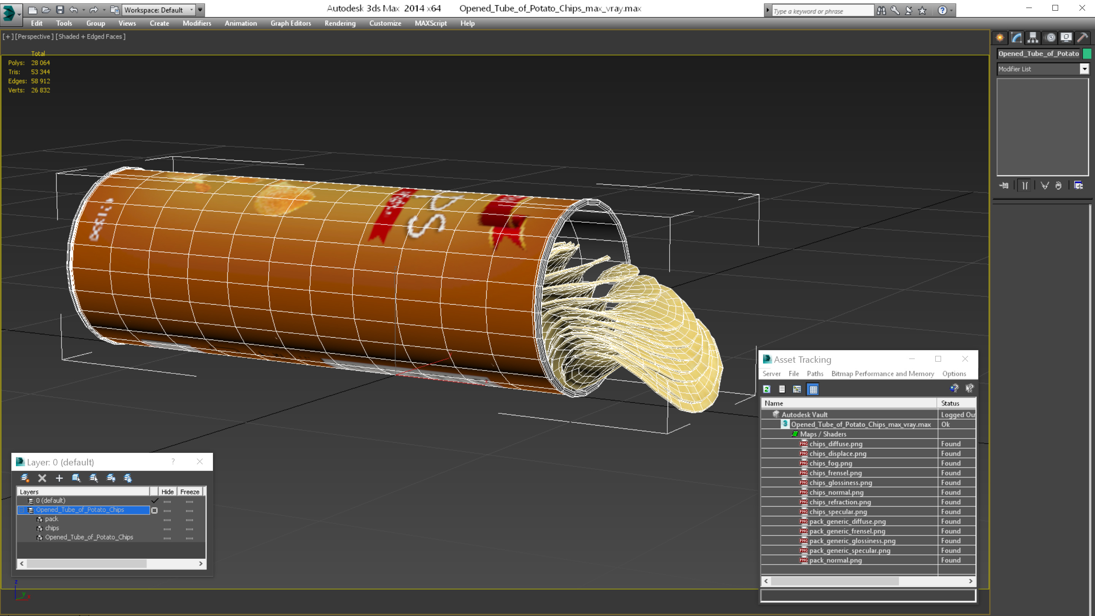Click the Save File floppy icon
This screenshot has height=616, width=1095.
(x=60, y=10)
